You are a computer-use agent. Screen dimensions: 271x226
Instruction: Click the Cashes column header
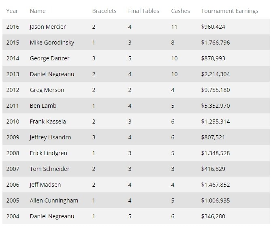tap(180, 11)
